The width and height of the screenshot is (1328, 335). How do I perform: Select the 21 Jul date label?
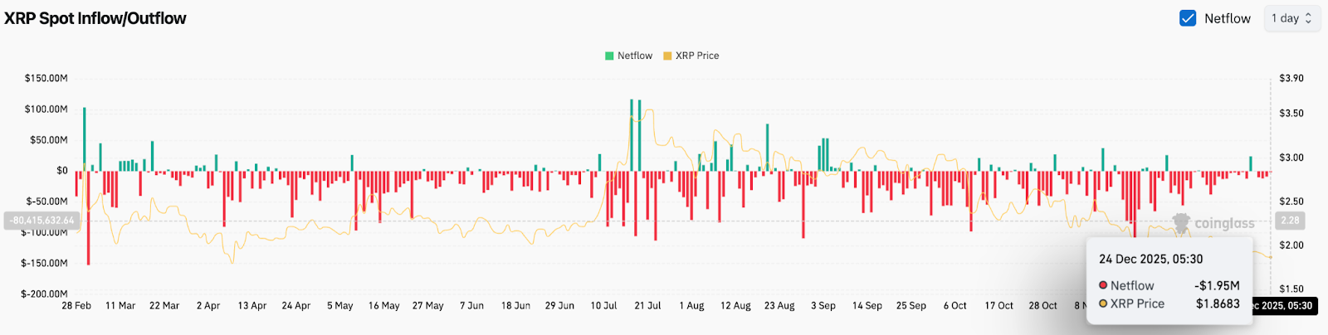pos(647,306)
